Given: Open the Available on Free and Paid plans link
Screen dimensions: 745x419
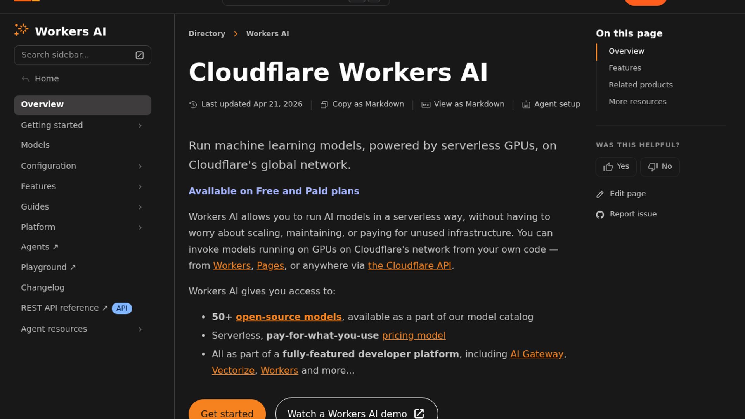Looking at the screenshot, I should [x=274, y=191].
